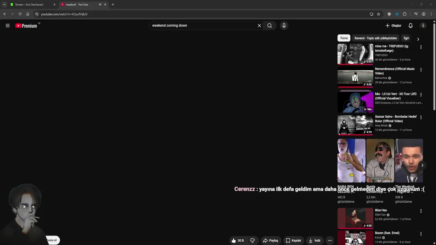Open options for miss me - TREFUEGO video
Viewport: 436px width, 245px height.
pos(421,47)
